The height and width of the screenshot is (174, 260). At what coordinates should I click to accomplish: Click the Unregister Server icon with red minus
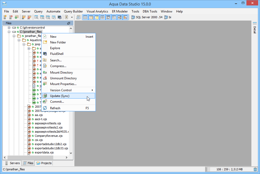(x=11, y=17)
